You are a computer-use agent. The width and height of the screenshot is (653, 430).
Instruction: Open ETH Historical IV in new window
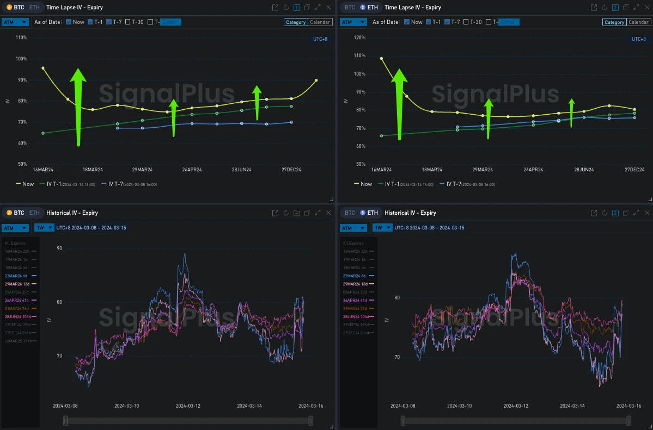pos(594,213)
